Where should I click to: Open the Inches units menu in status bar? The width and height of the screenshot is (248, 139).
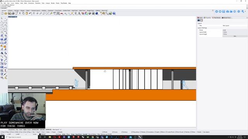coord(34,134)
